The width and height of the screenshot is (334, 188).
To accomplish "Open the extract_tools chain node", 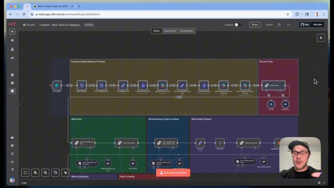I will [x=273, y=85].
